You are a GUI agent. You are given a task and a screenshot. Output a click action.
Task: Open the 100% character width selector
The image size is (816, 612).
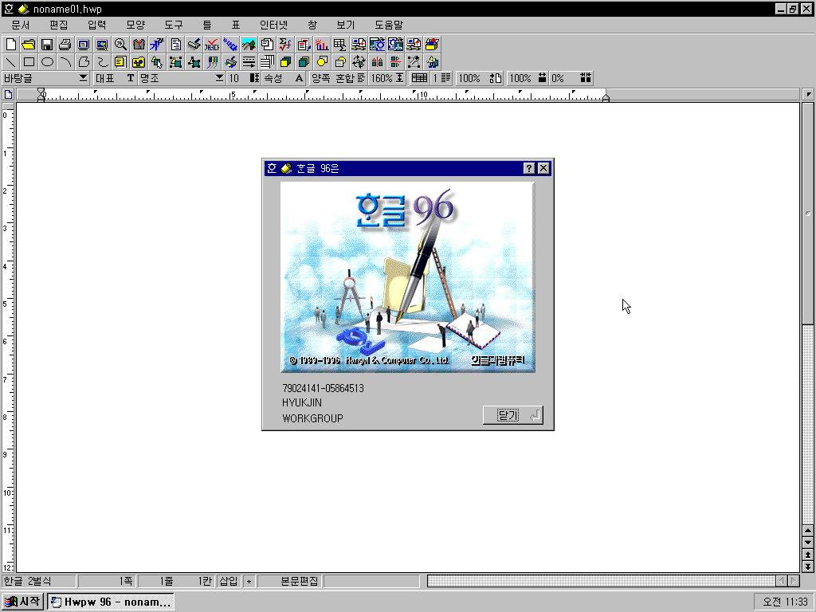[528, 78]
